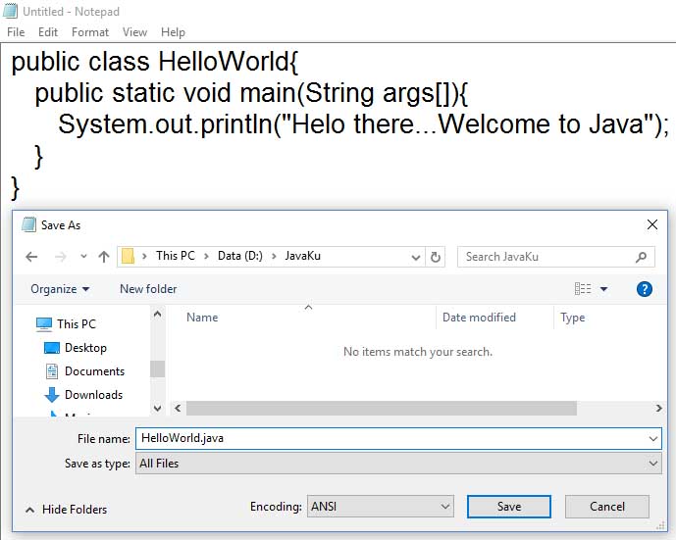Change the view with the view icon
The image size is (676, 540).
pos(583,288)
